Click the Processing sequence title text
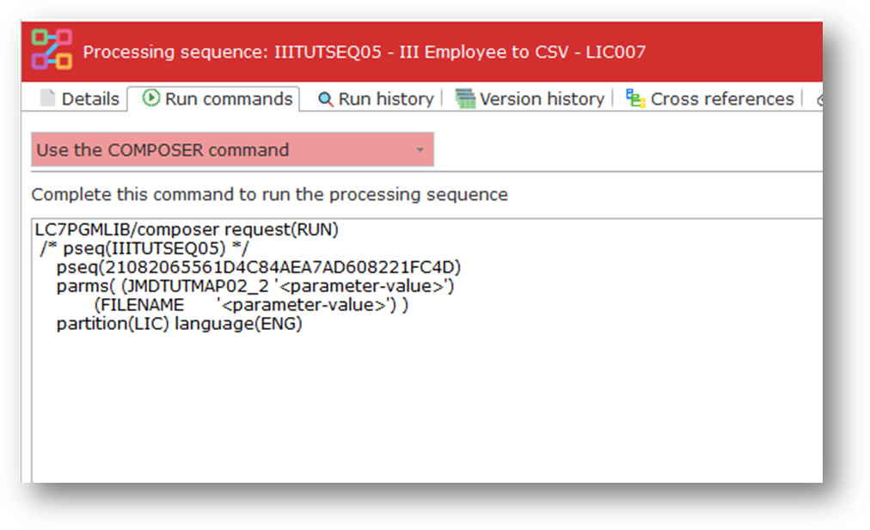Viewport: 870px width, 530px height. (x=365, y=52)
